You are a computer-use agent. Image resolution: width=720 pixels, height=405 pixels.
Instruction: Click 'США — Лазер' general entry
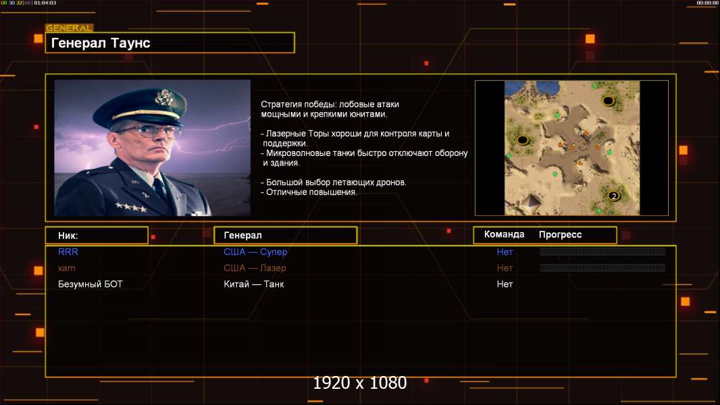[x=255, y=268]
